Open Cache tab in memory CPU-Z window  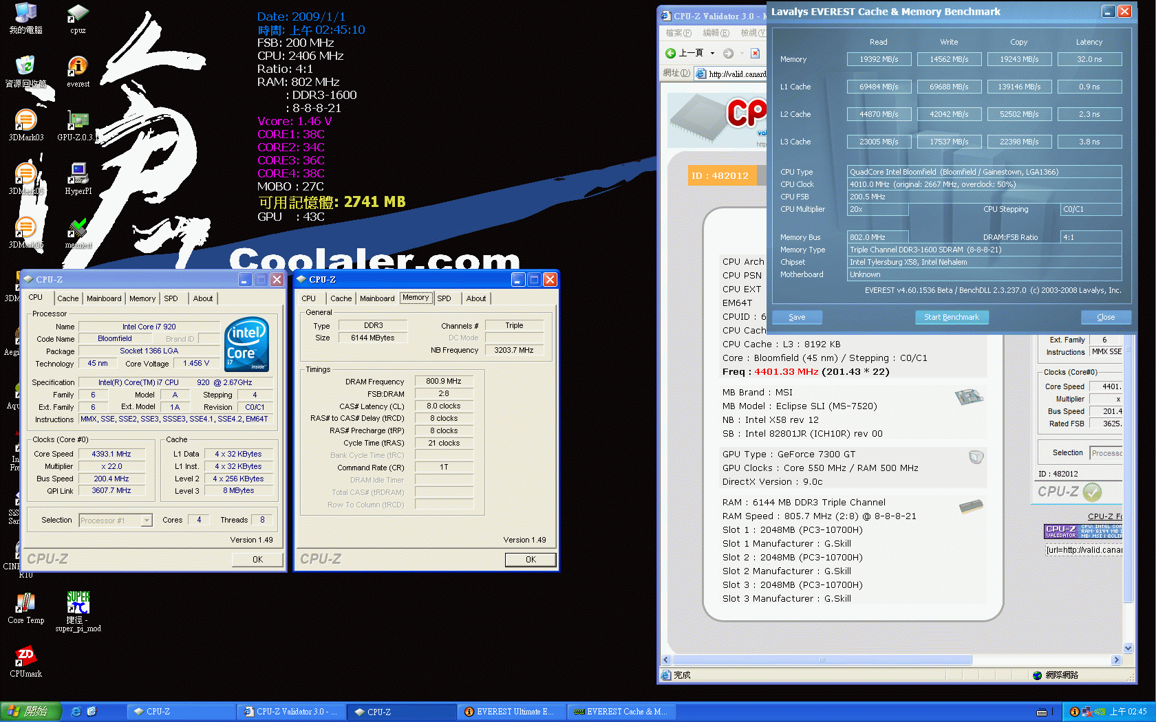(341, 298)
